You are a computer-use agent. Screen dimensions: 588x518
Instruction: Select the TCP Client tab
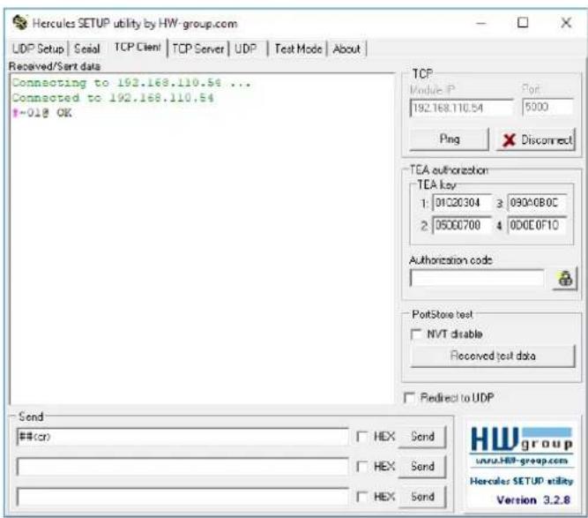138,48
